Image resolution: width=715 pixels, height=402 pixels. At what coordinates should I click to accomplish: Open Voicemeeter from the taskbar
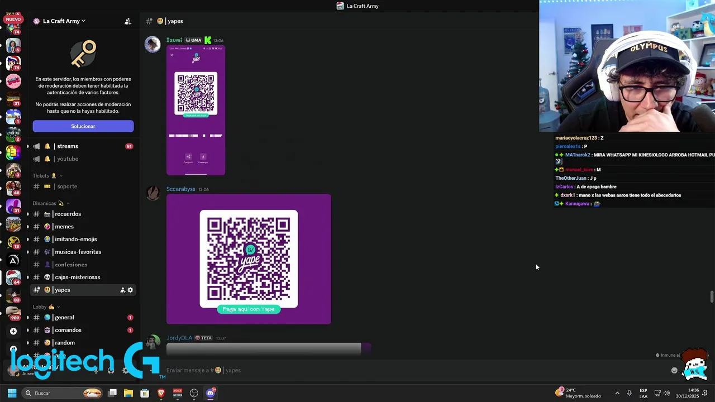[178, 393]
